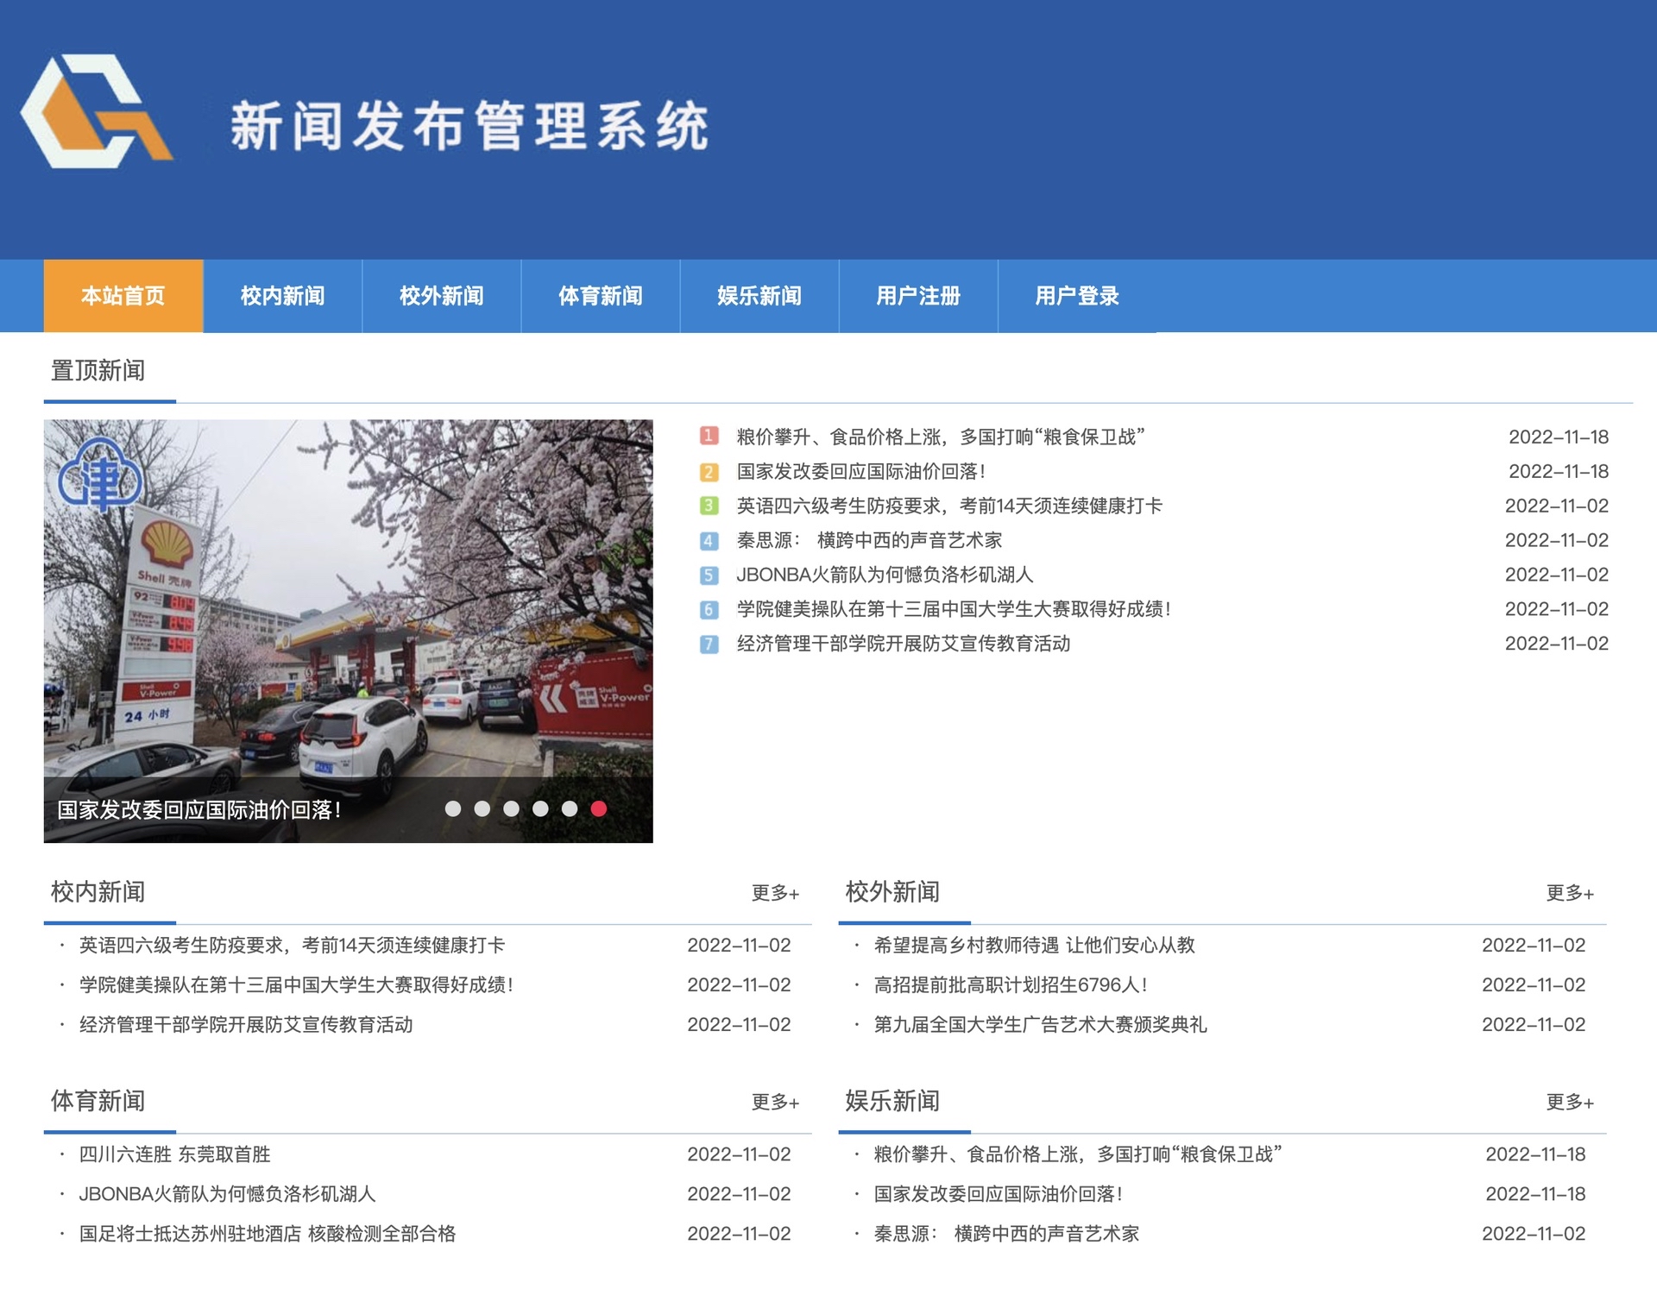Open the 体育新闻 navigation tab
Image resolution: width=1657 pixels, height=1289 pixels.
pos(600,296)
